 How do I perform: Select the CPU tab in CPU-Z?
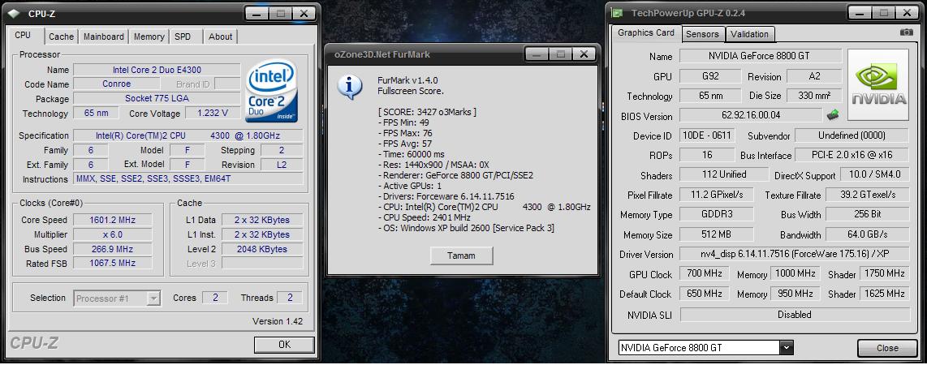tap(23, 36)
